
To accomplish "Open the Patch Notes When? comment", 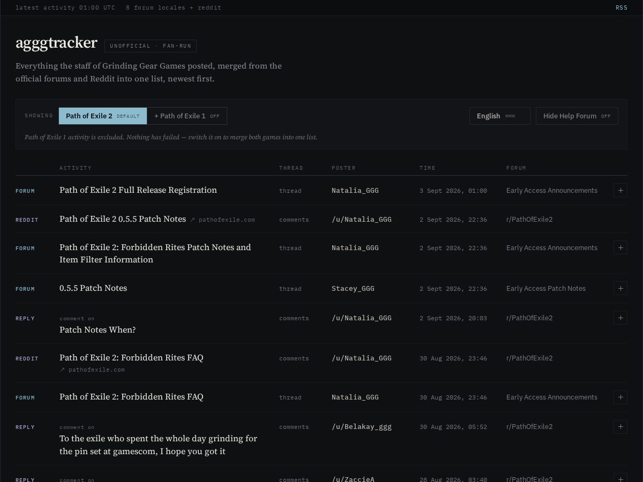I will click(x=98, y=330).
